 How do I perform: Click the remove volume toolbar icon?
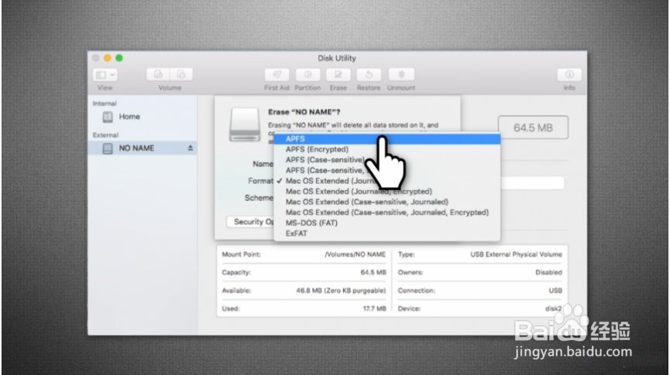click(x=181, y=75)
